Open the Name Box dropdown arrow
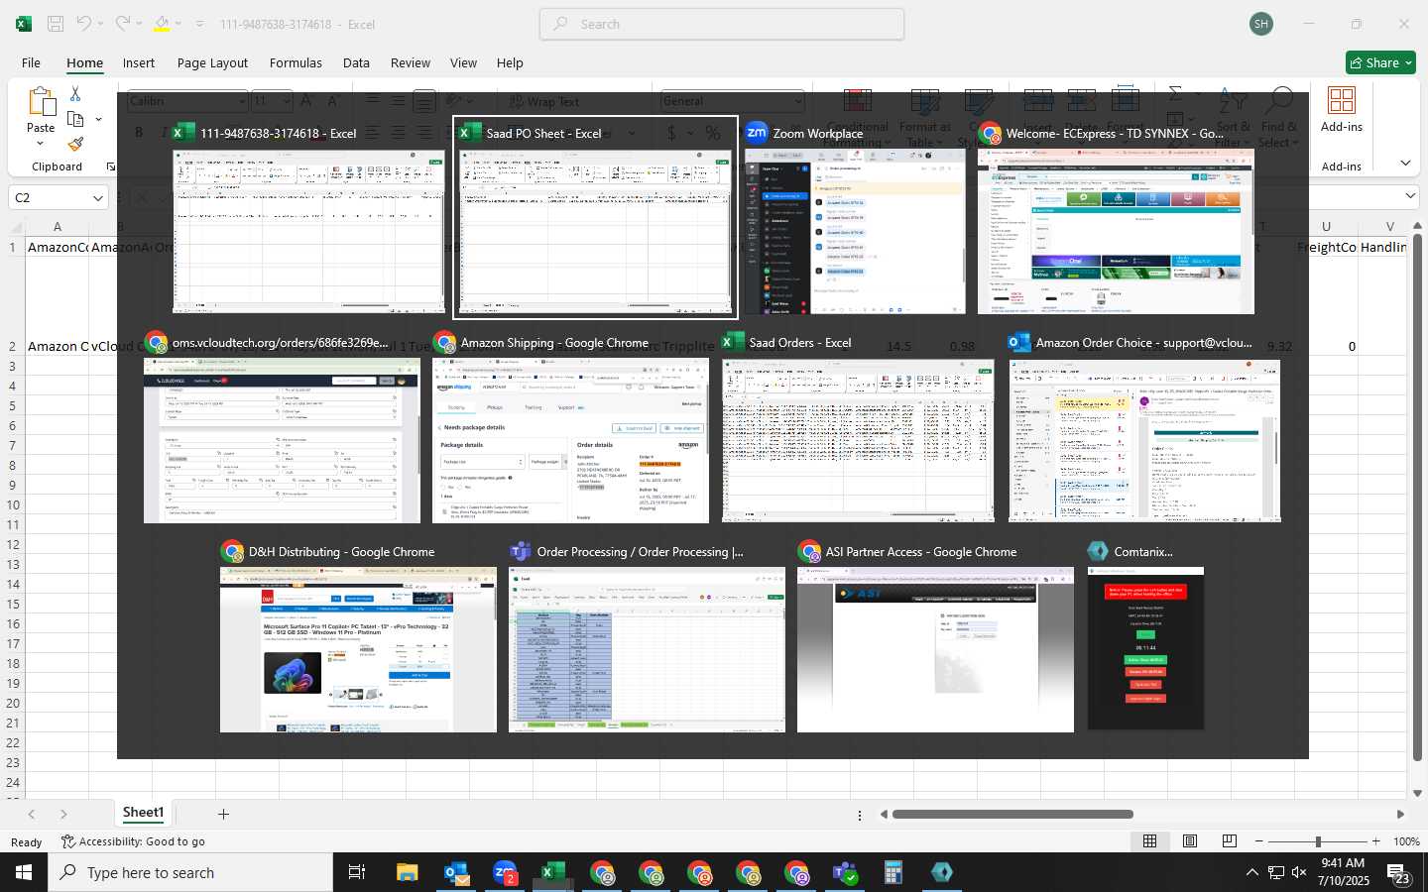1428x892 pixels. pyautogui.click(x=97, y=198)
